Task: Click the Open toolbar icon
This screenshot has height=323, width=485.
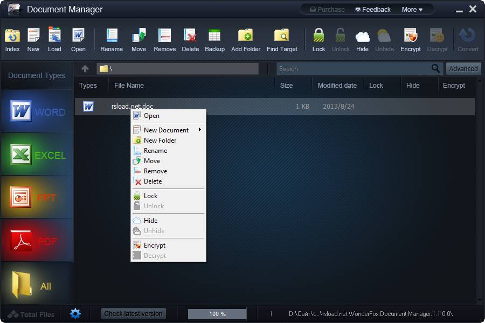Action: click(78, 35)
